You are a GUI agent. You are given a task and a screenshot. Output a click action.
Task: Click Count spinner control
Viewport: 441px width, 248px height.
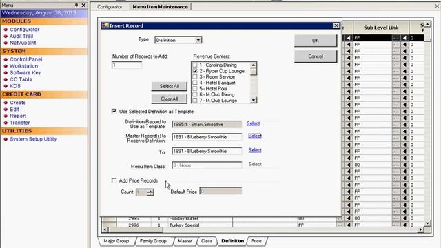(x=150, y=192)
